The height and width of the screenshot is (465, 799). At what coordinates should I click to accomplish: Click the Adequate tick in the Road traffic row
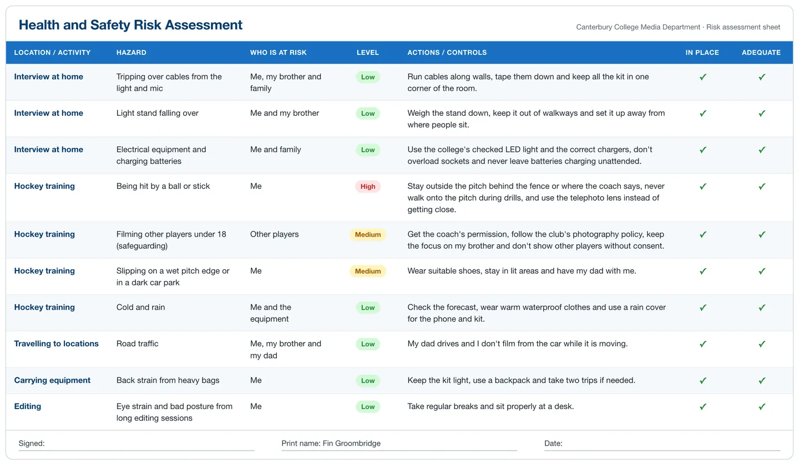(x=762, y=344)
